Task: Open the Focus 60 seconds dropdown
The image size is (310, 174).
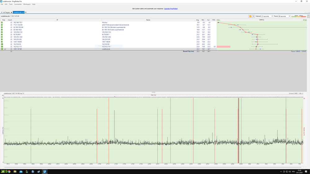Action: [x=284, y=16]
